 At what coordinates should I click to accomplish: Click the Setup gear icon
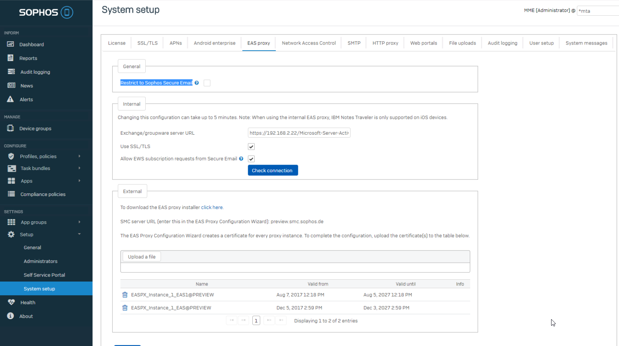point(11,234)
